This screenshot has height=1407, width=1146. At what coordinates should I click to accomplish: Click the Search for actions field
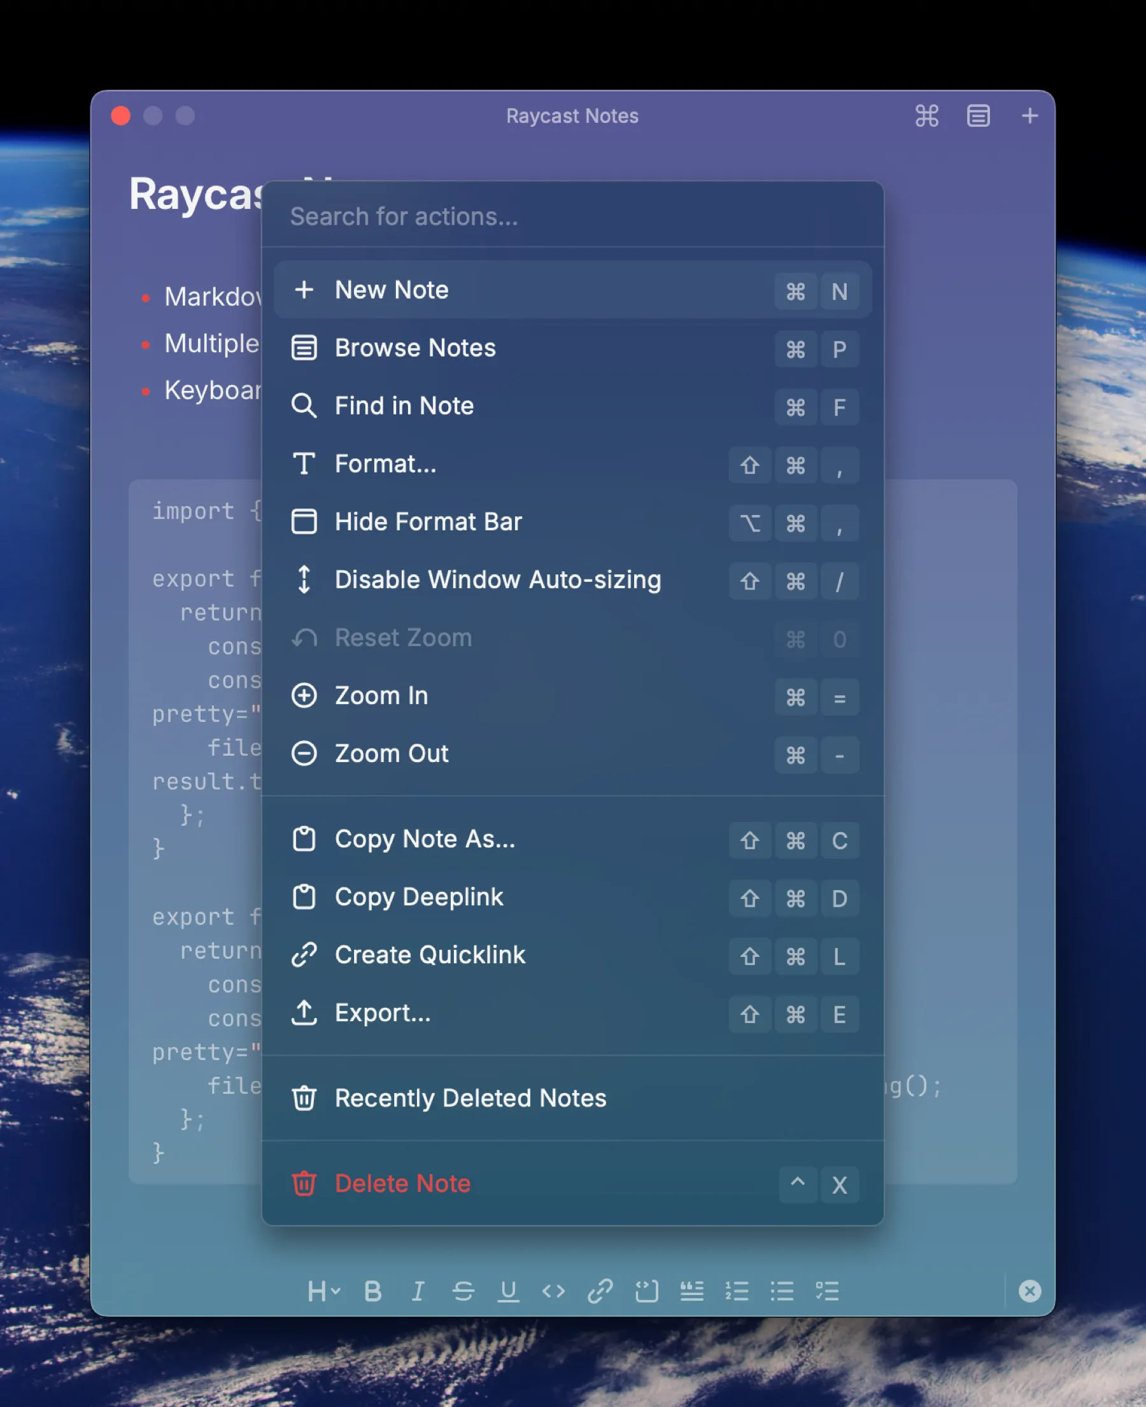572,216
